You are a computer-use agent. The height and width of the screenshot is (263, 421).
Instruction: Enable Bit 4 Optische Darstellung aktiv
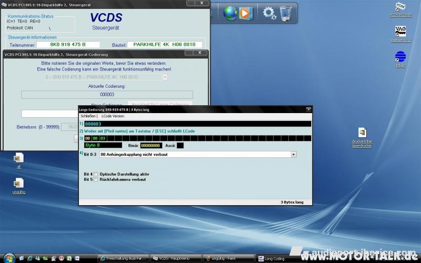tap(96, 174)
